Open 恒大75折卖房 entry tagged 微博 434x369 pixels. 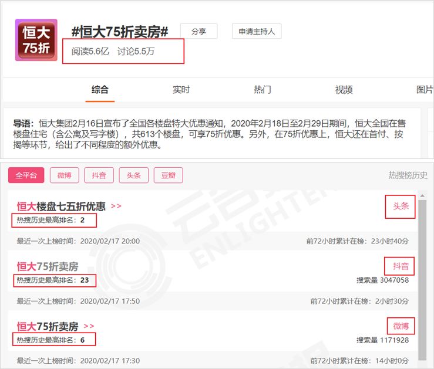48,326
